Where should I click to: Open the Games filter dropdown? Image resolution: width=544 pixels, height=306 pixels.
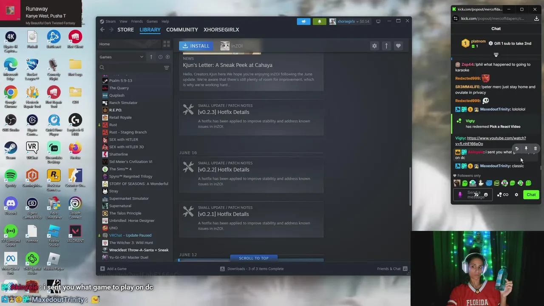[122, 57]
